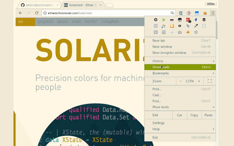This screenshot has height=146, width=234.
Task: Increase zoom with the plus button
Action: tap(199, 81)
